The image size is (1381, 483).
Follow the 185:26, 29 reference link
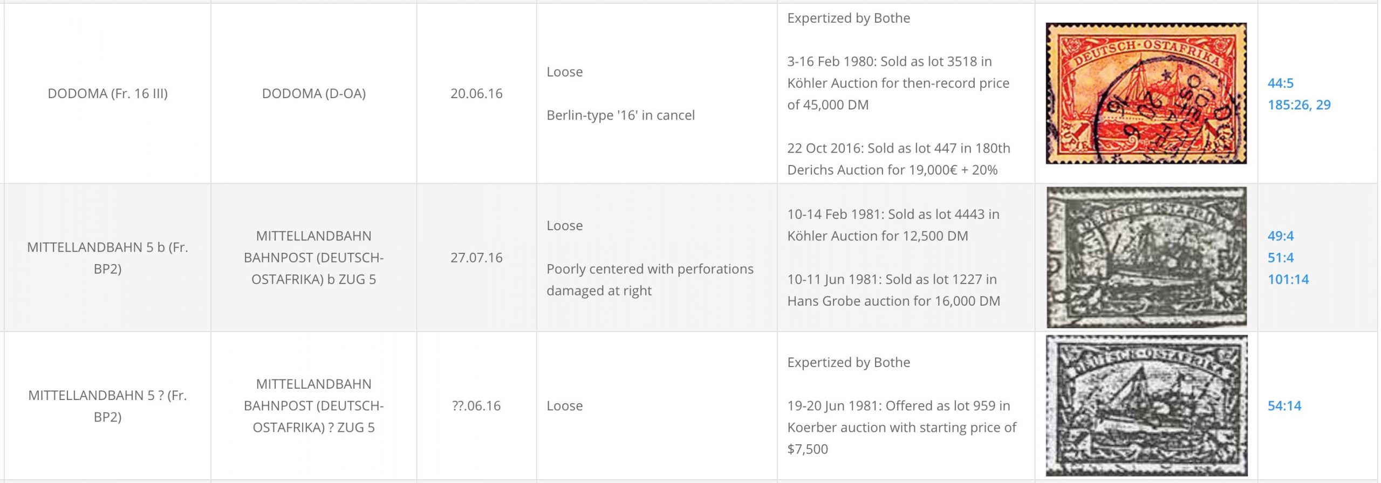coord(1299,105)
